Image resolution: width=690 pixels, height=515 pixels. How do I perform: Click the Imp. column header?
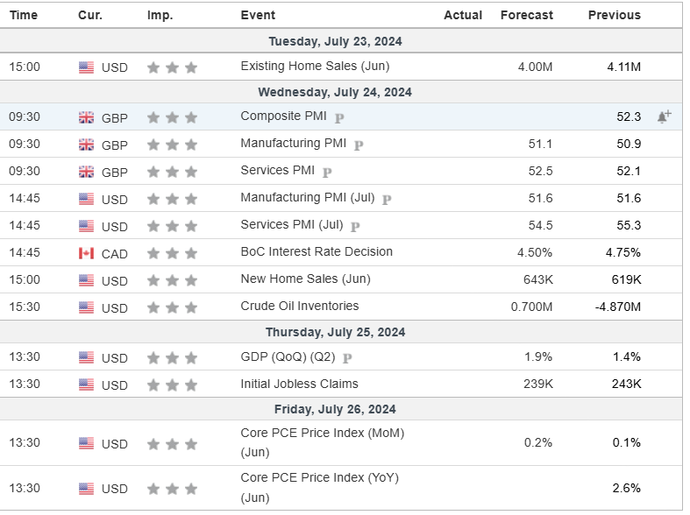pos(160,15)
